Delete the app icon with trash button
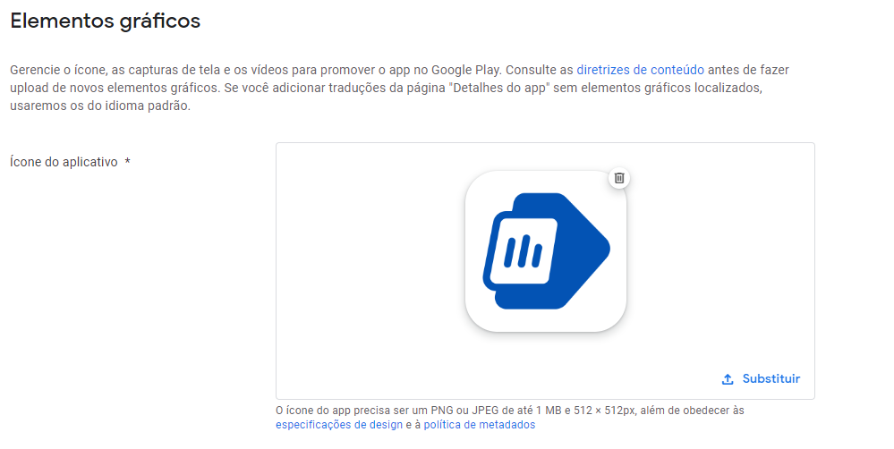 pyautogui.click(x=619, y=178)
